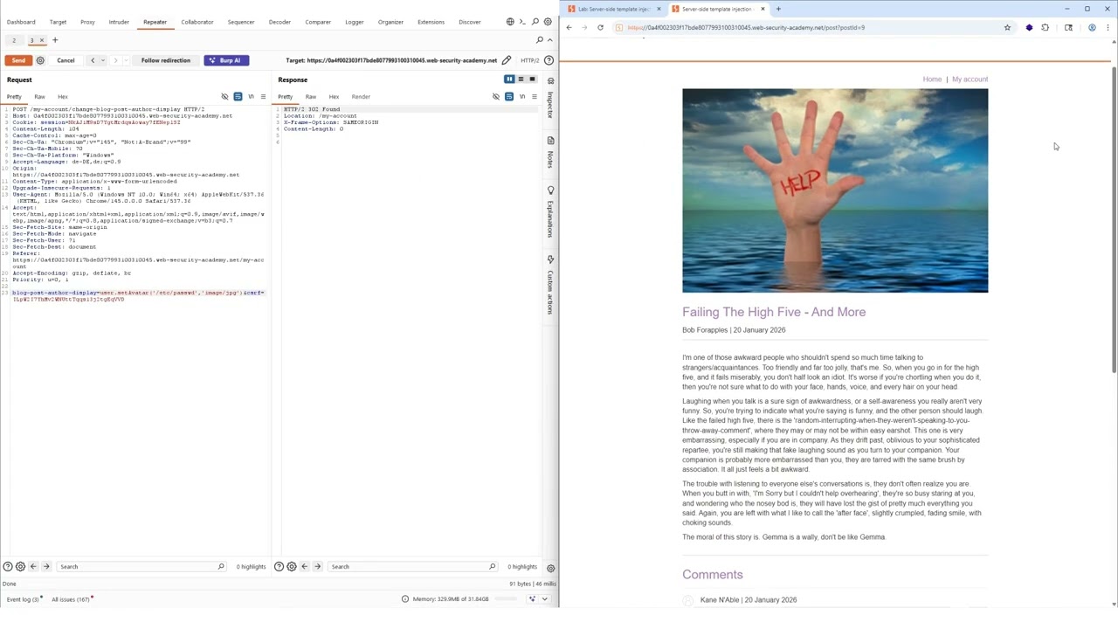Expand status bar AI dropdown chevron
This screenshot has width=1118, height=629.
(544, 599)
